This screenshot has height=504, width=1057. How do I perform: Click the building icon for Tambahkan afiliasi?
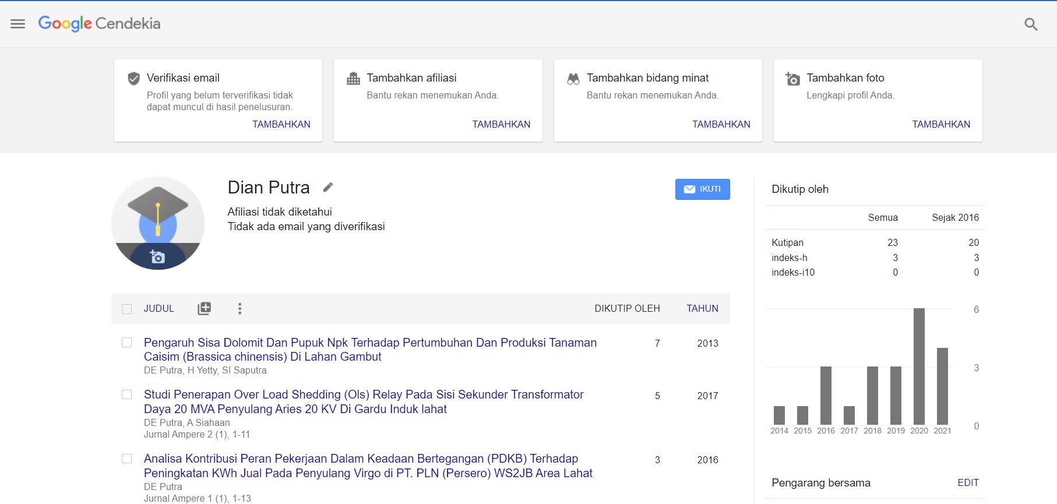pyautogui.click(x=354, y=78)
